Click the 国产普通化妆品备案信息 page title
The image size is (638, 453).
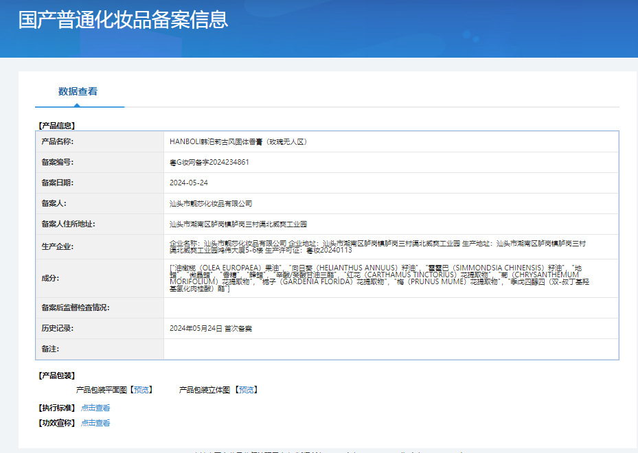click(124, 20)
